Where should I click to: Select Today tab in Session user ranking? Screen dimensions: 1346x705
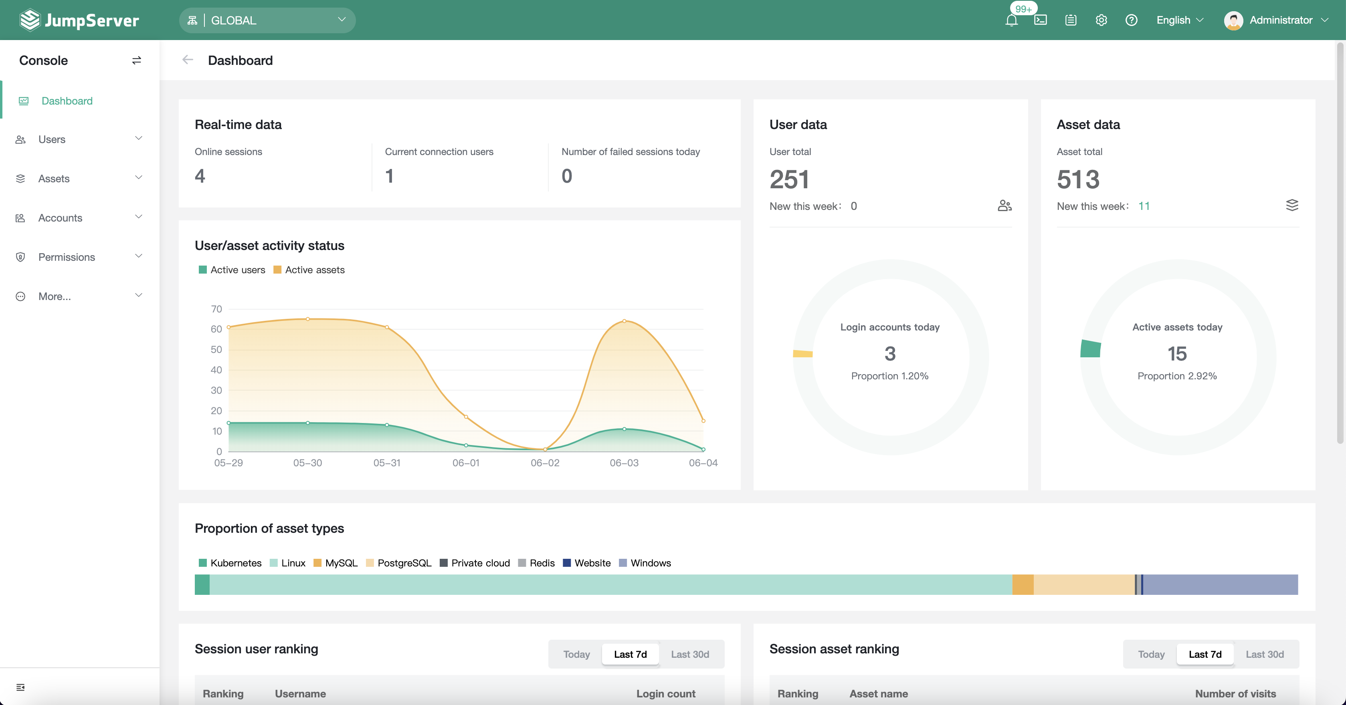click(x=576, y=655)
